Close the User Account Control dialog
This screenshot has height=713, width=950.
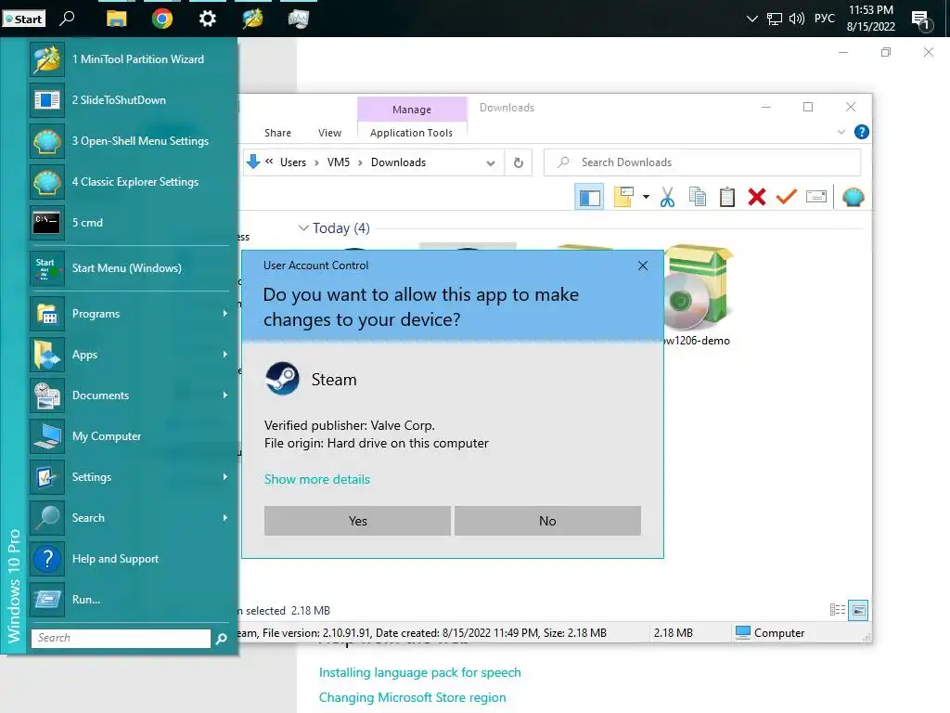643,266
